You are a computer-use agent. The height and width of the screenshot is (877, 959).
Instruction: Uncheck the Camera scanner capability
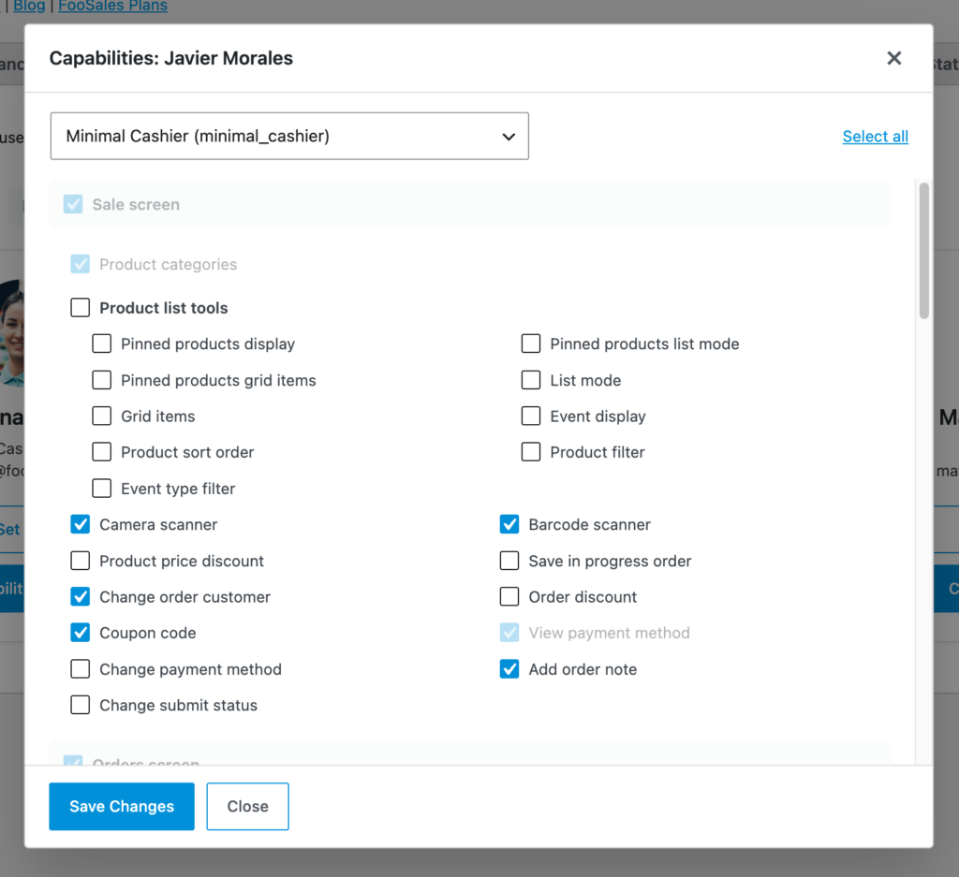coord(81,524)
